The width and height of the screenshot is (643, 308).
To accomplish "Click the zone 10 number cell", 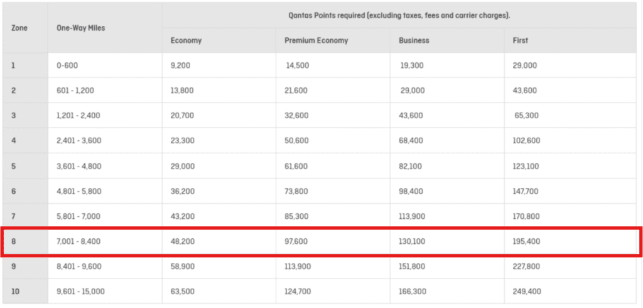I will point(25,292).
